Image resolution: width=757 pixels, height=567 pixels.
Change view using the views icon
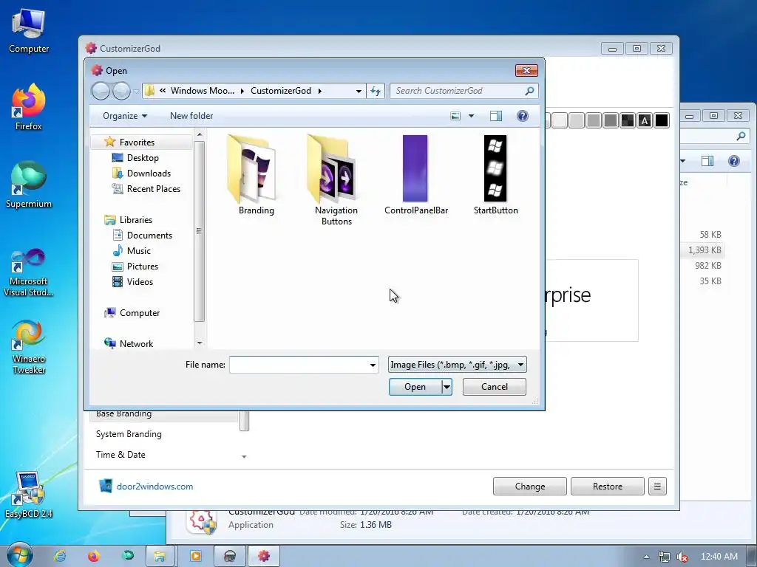point(455,116)
